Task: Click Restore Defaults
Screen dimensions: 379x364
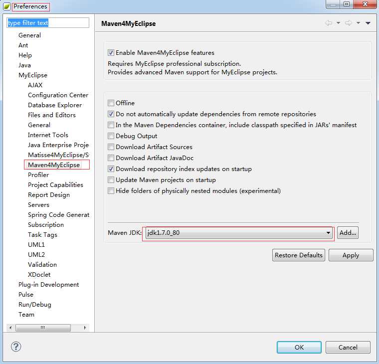Action: point(299,255)
